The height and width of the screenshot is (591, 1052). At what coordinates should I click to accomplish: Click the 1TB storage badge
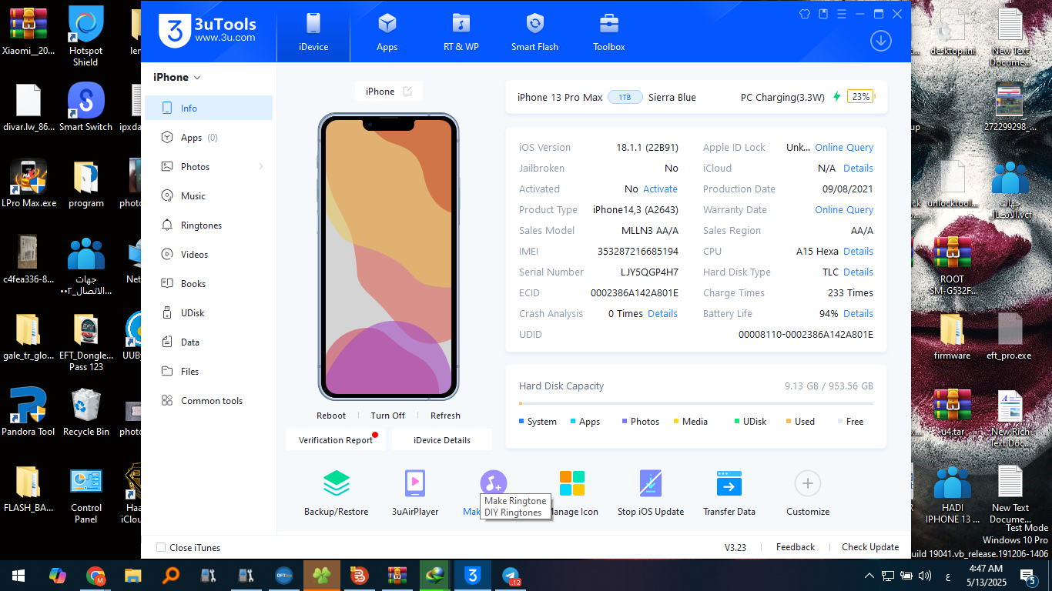tap(625, 97)
